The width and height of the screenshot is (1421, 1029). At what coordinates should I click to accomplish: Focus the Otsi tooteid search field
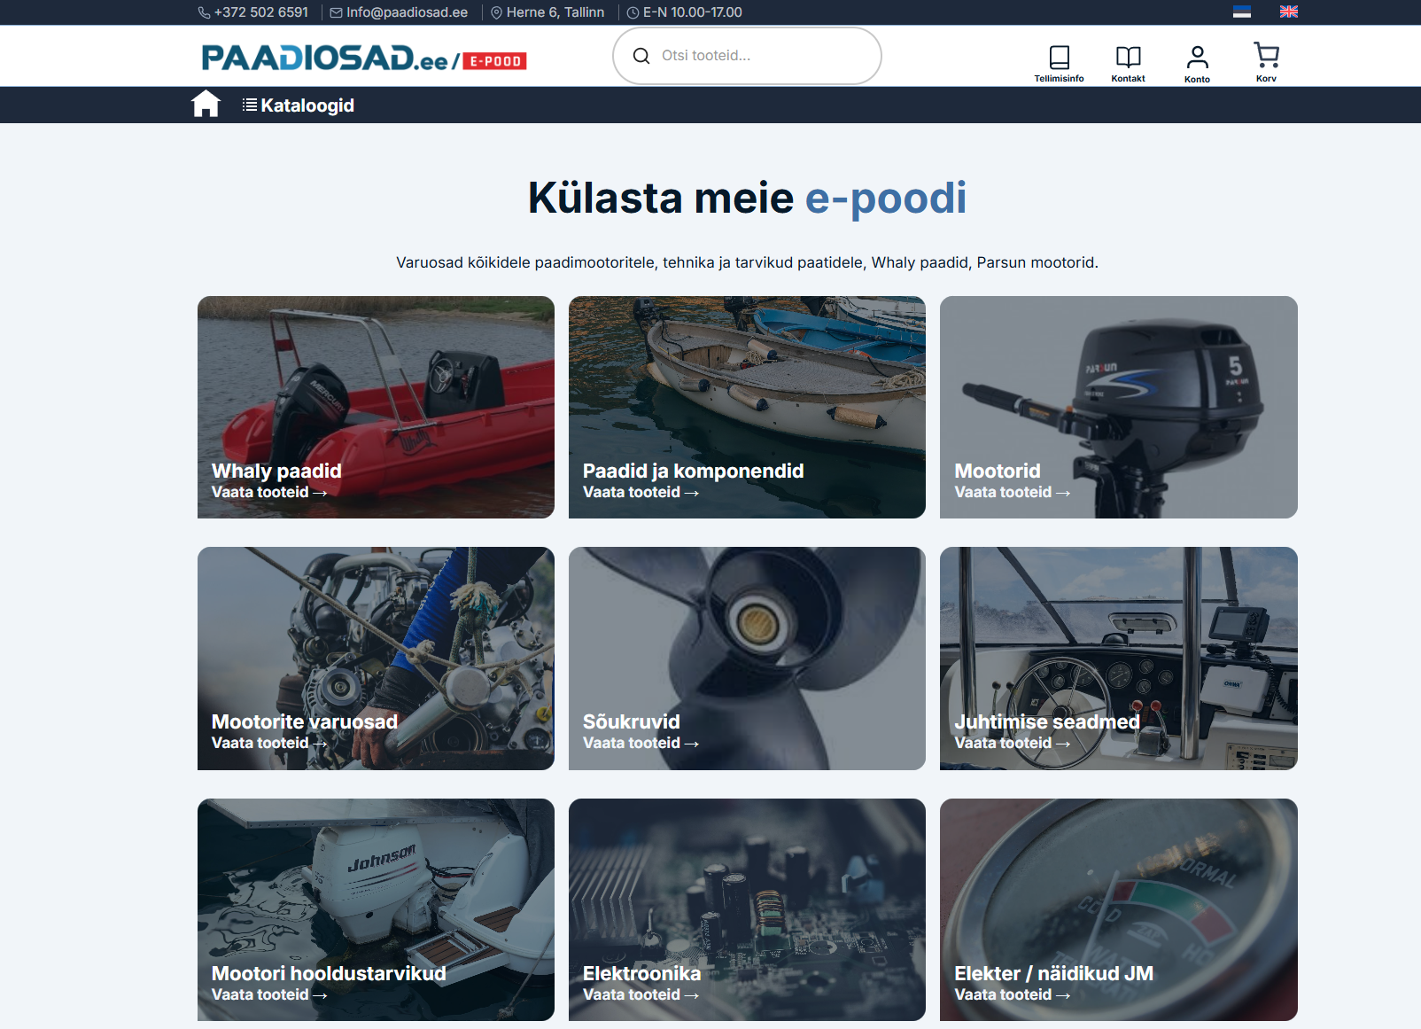tap(747, 56)
